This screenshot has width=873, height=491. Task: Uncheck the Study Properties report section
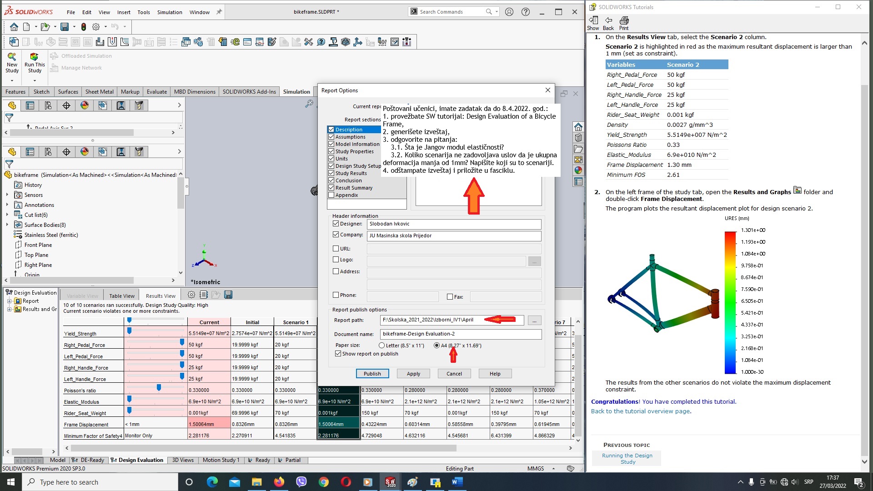[x=331, y=151]
